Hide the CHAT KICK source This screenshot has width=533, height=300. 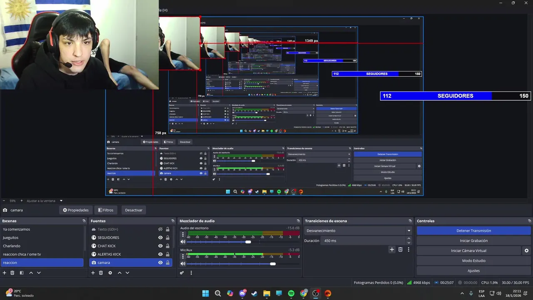(160, 246)
